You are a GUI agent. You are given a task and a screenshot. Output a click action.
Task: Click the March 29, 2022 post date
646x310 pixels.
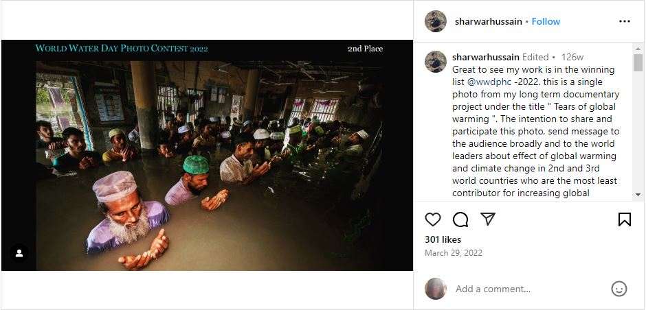[x=454, y=252]
